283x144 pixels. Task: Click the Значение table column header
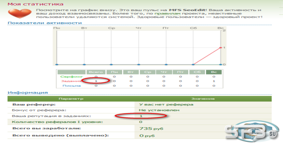point(203,99)
